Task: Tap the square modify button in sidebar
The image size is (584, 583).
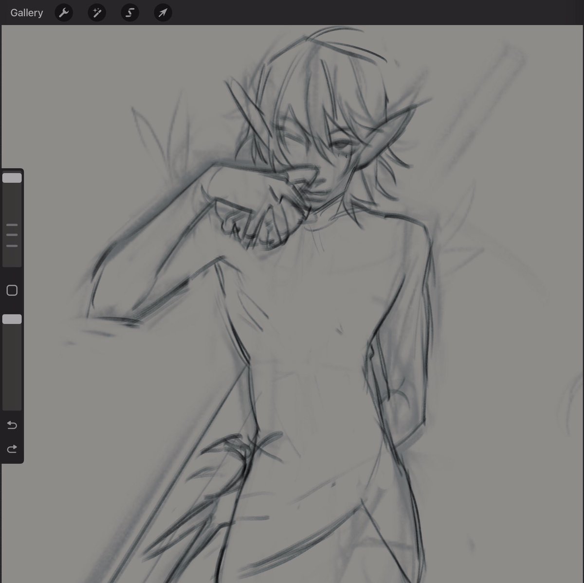Action: (x=12, y=290)
